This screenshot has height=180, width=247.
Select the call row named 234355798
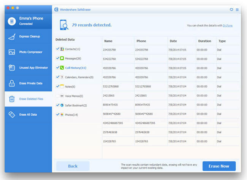point(171,50)
